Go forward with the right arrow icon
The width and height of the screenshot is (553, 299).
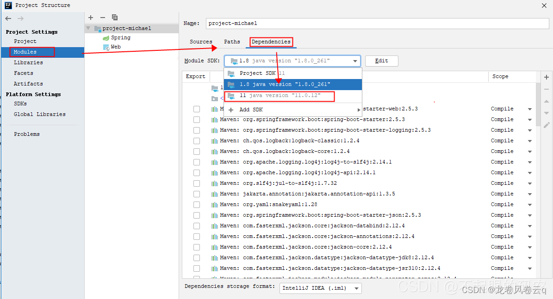click(x=20, y=18)
